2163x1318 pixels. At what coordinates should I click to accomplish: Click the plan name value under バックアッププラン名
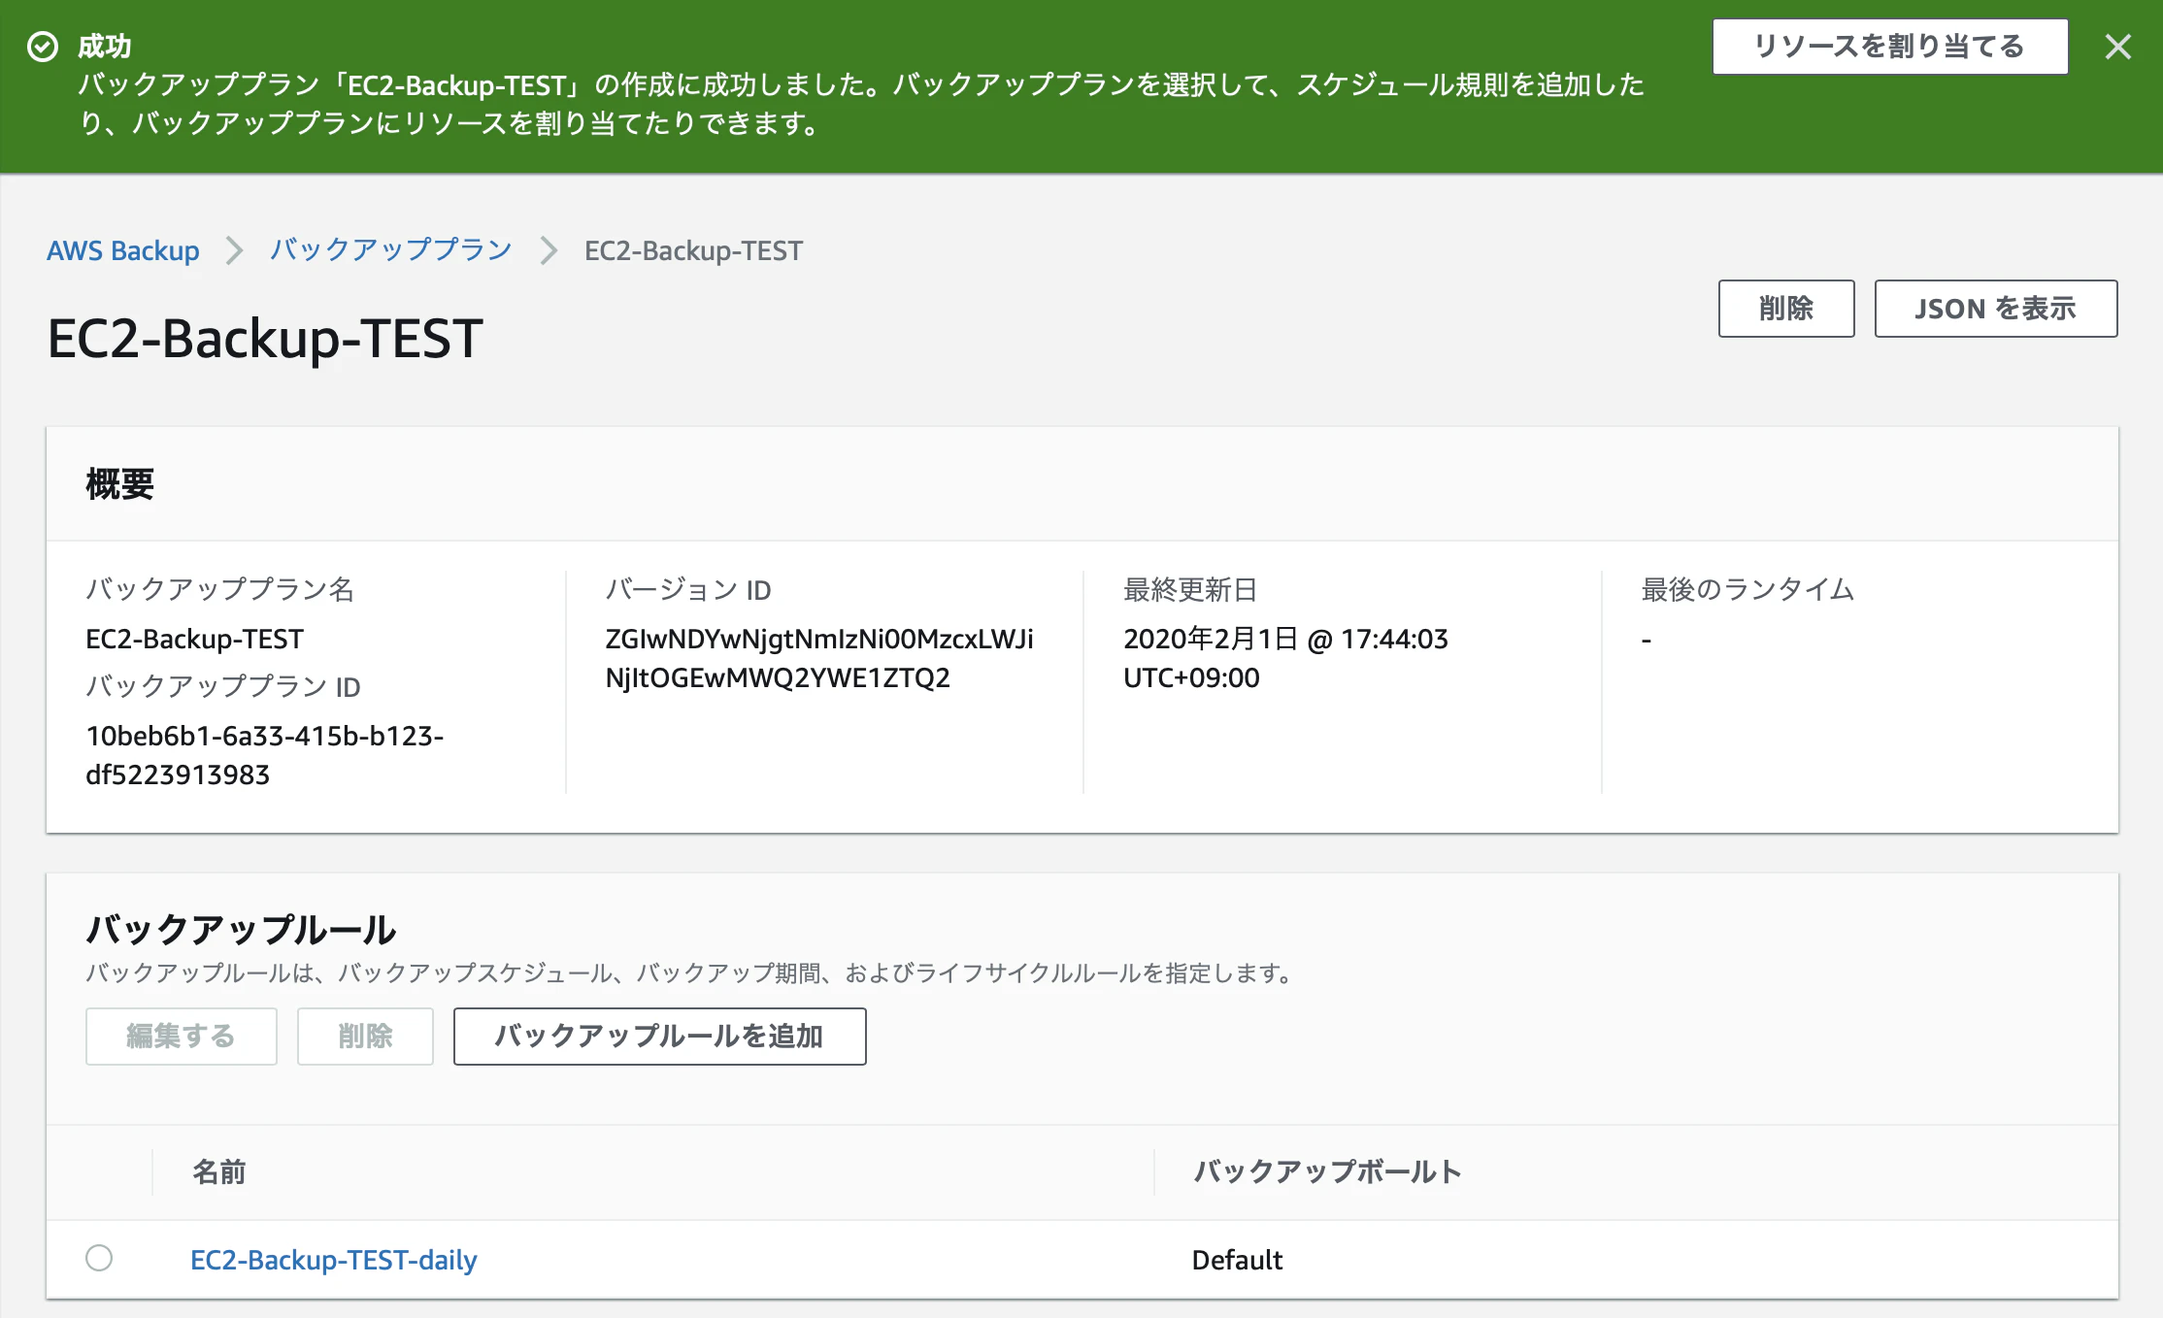[194, 639]
